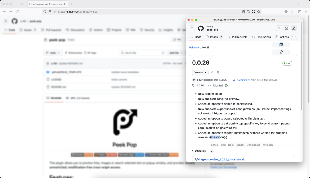Click the padlock site security icon
The image size is (310, 178).
click(50, 12)
